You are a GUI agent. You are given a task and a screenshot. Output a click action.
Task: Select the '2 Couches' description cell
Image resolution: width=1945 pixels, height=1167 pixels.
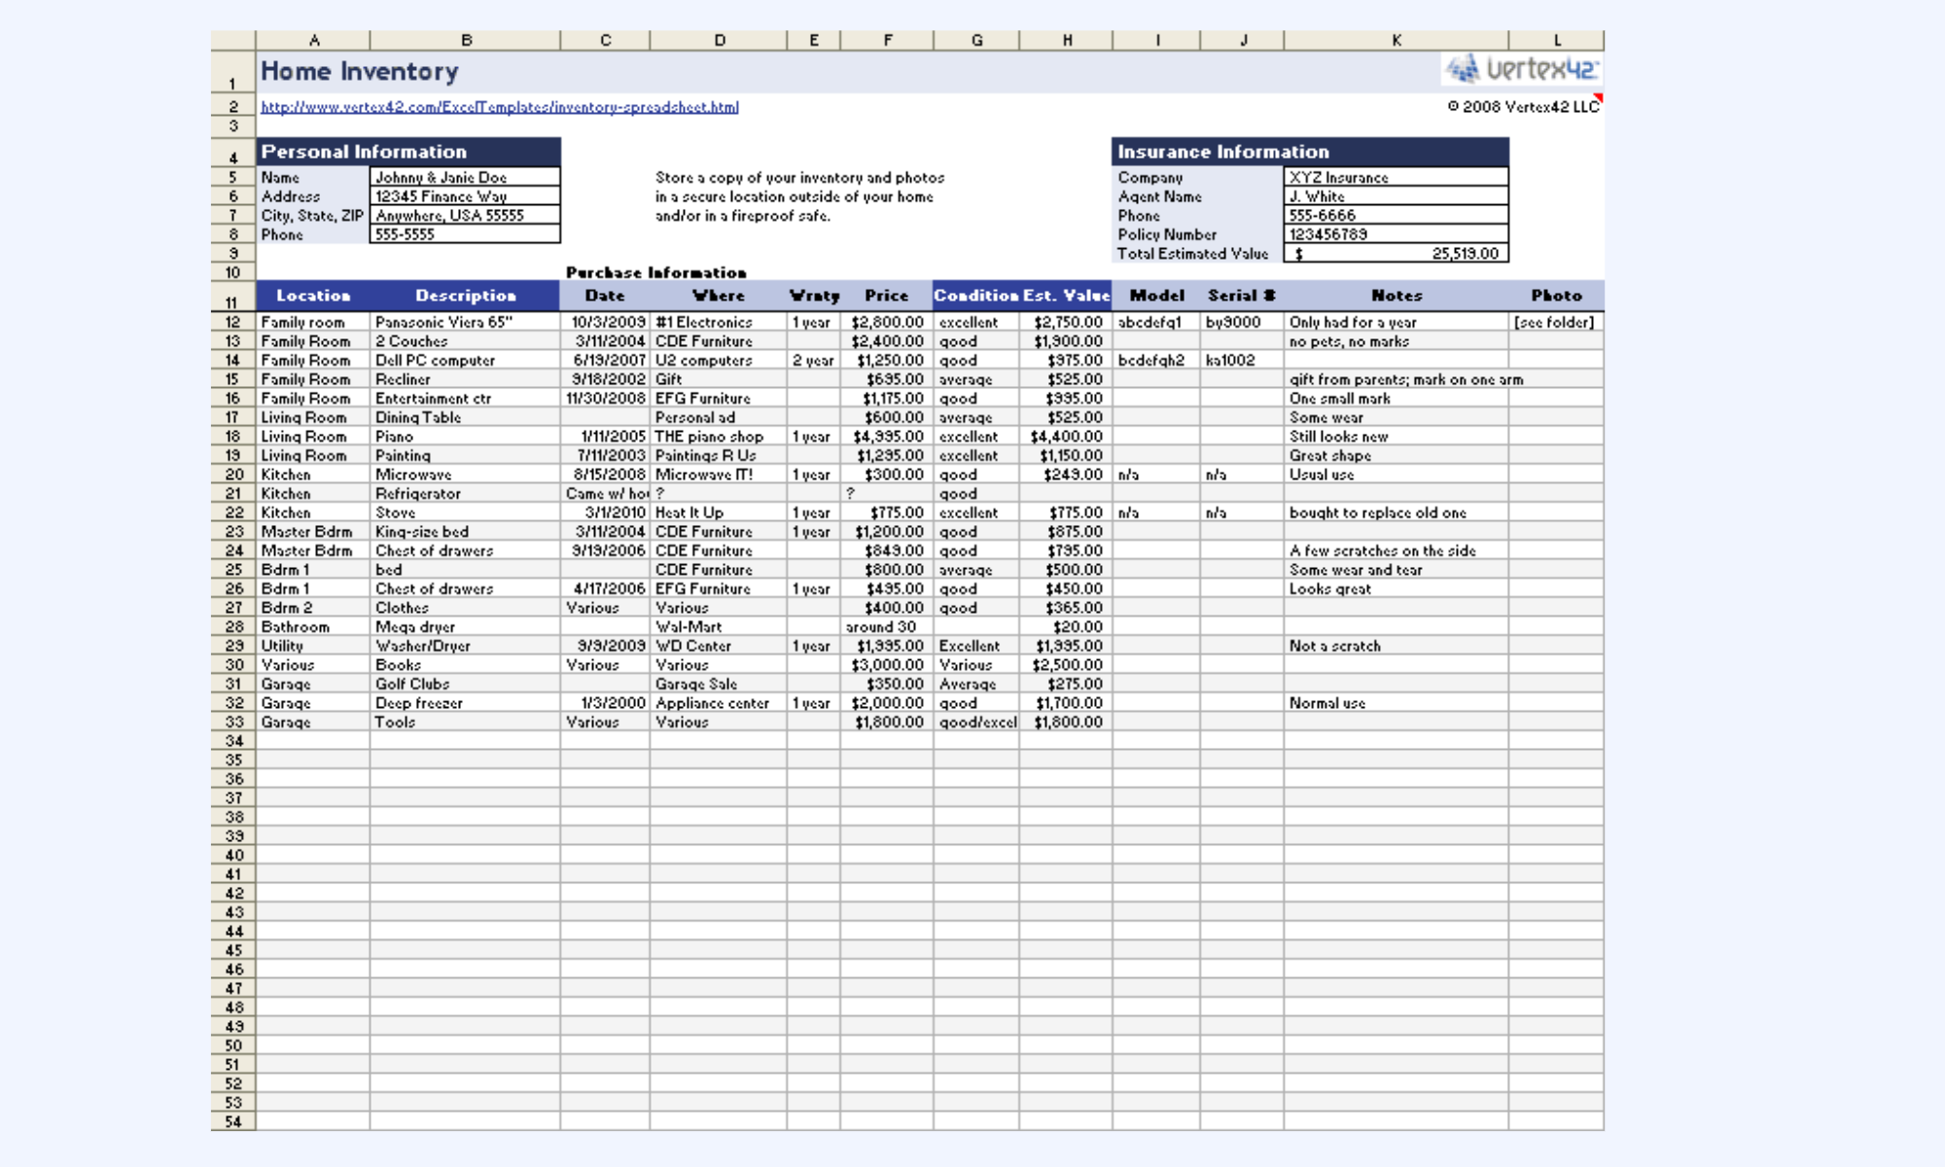[x=465, y=341]
